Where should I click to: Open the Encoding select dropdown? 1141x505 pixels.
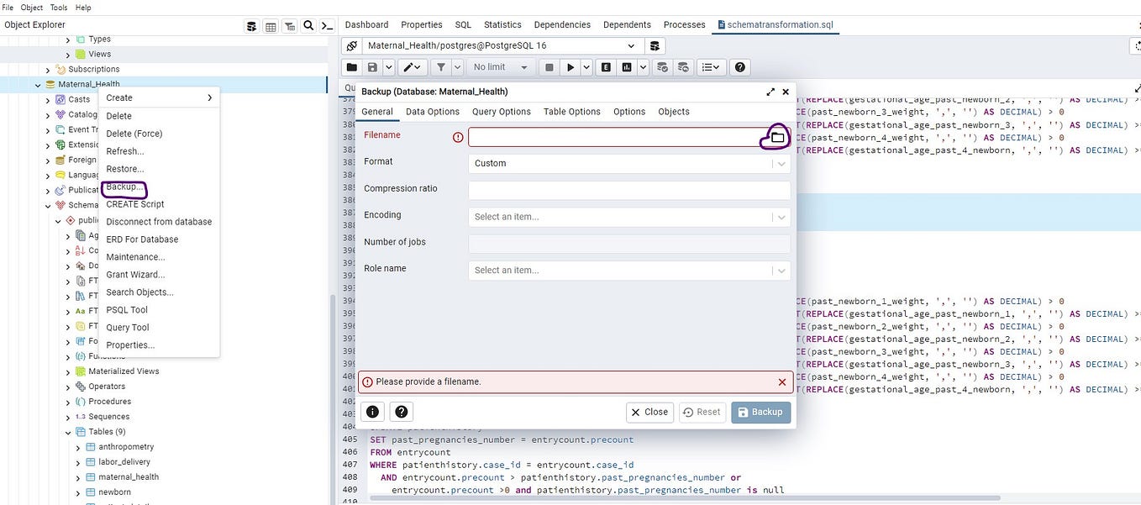click(x=629, y=217)
